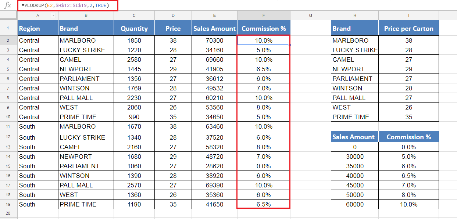This screenshot has height=219, width=457.
Task: Select the sales amount cell 49532
Action: [214, 88]
